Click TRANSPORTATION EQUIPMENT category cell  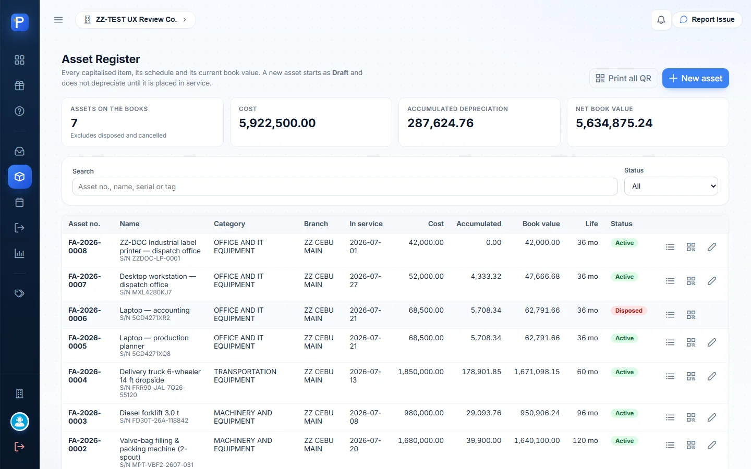(x=245, y=376)
